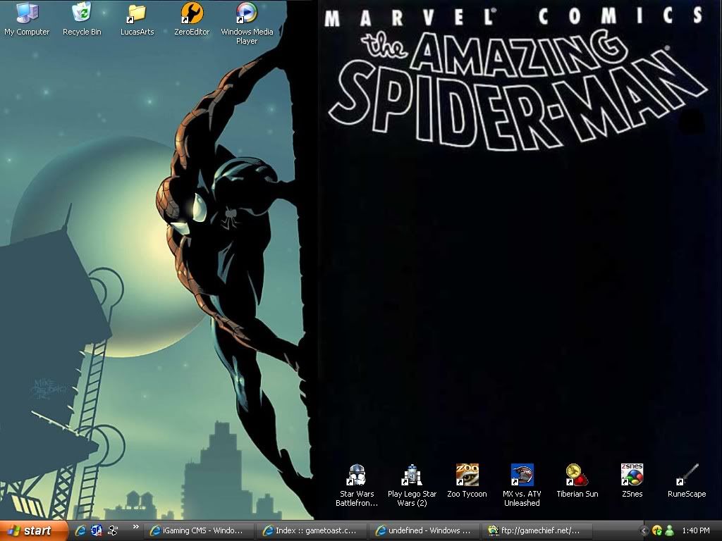Launch Internet Explorer from Quick Launch

(80, 531)
